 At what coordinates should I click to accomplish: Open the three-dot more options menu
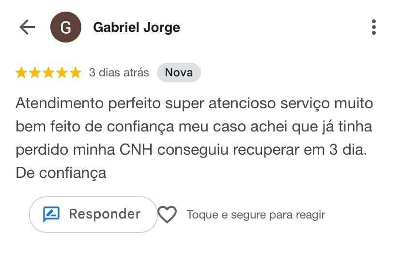coord(373,27)
